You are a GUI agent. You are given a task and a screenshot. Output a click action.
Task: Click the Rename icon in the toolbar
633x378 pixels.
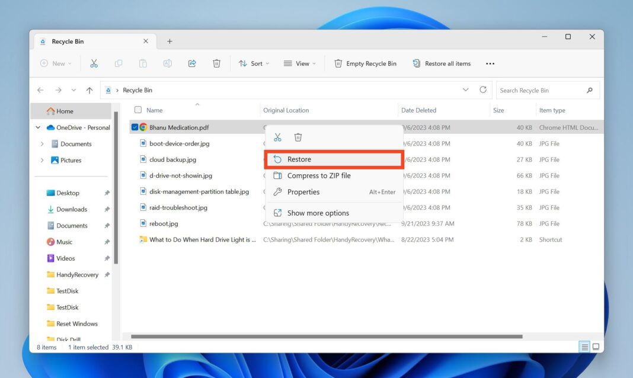point(168,63)
